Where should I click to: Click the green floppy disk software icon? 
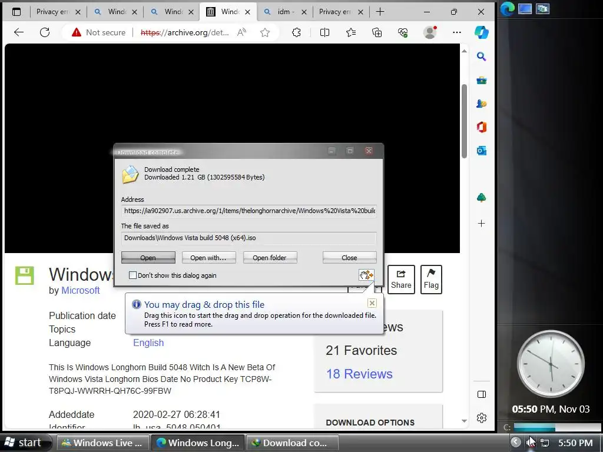[x=25, y=275]
